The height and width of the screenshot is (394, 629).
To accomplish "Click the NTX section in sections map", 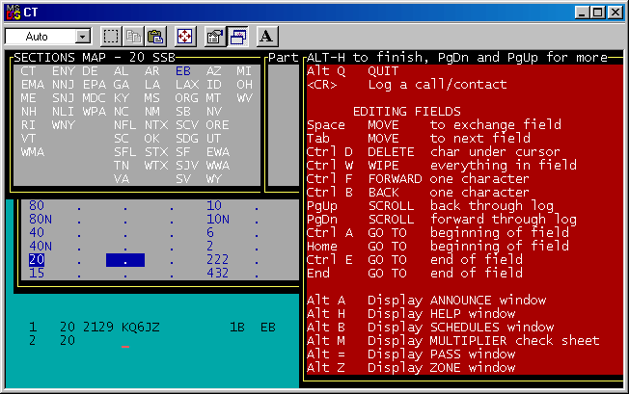I will click(156, 125).
